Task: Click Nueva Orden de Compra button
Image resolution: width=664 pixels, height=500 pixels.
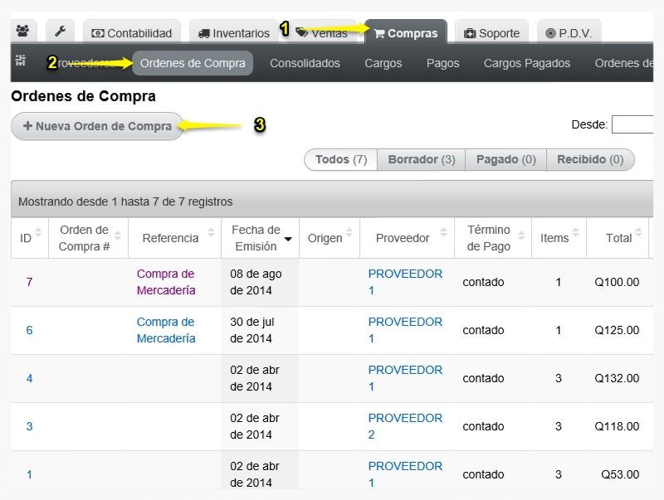Action: pyautogui.click(x=97, y=126)
